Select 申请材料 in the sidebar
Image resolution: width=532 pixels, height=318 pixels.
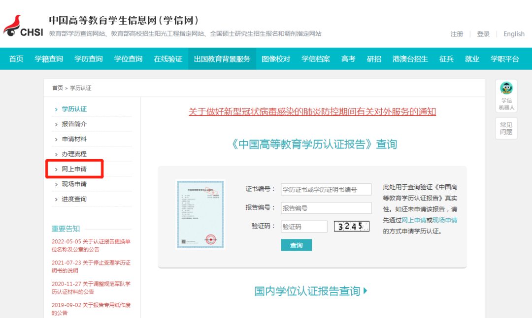(x=74, y=139)
